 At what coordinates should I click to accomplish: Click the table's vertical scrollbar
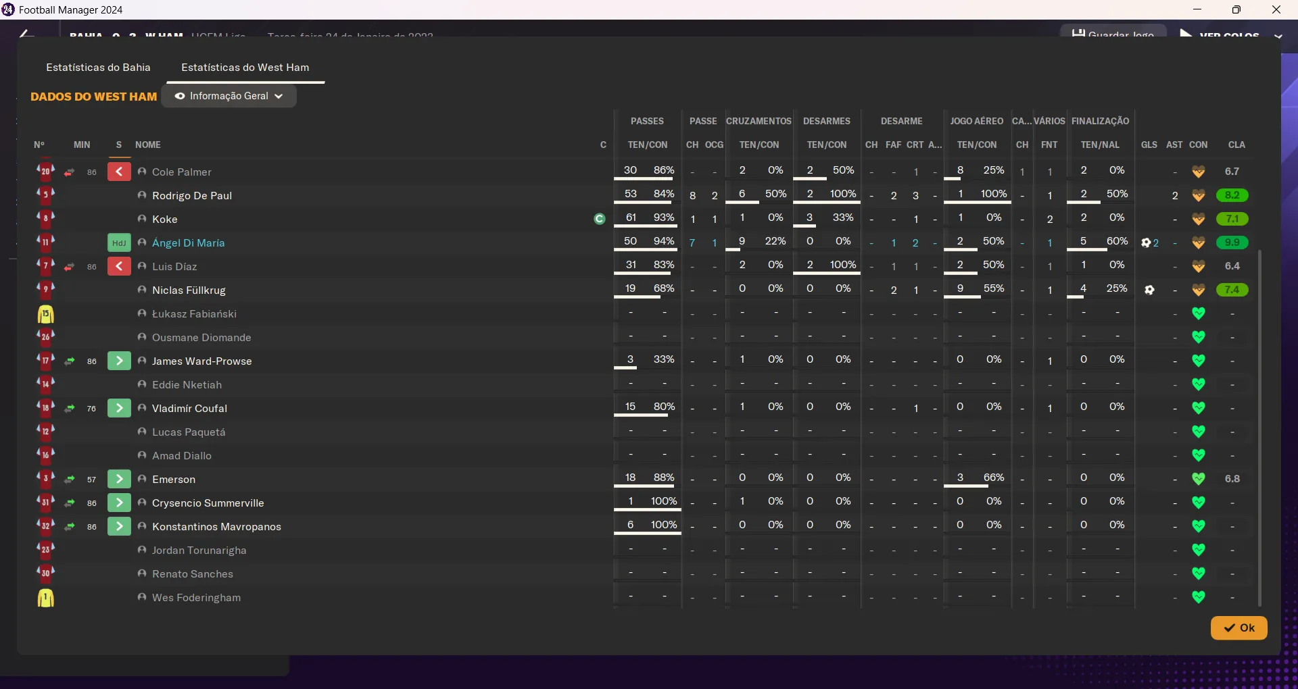coord(1259,428)
